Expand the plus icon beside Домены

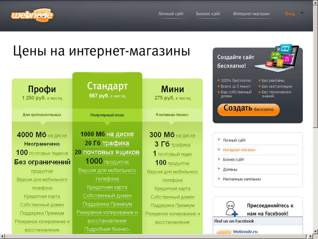[219, 169]
